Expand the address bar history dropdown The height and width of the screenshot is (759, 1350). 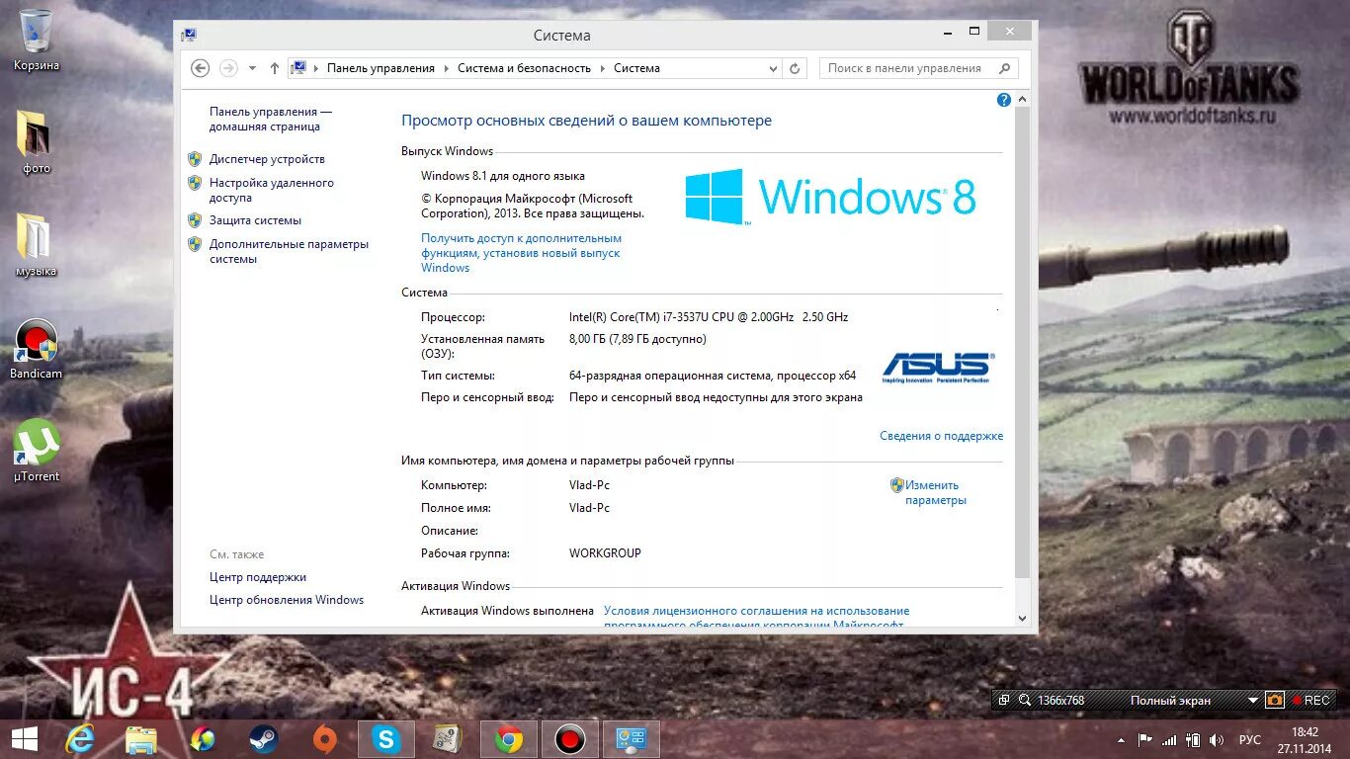pyautogui.click(x=774, y=68)
